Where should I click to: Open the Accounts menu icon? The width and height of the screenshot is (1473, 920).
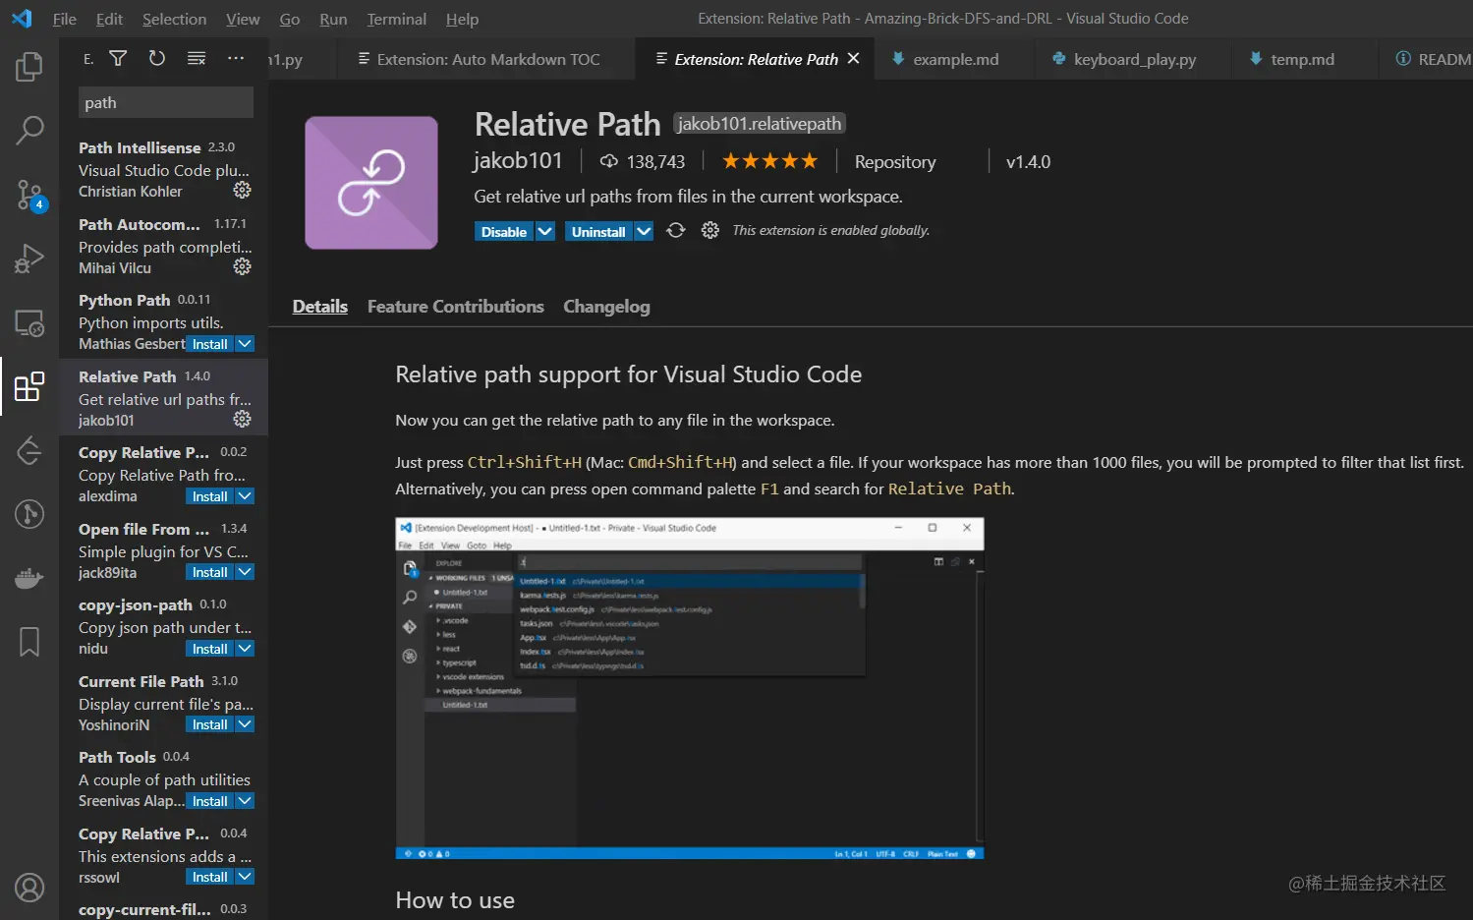pyautogui.click(x=29, y=888)
